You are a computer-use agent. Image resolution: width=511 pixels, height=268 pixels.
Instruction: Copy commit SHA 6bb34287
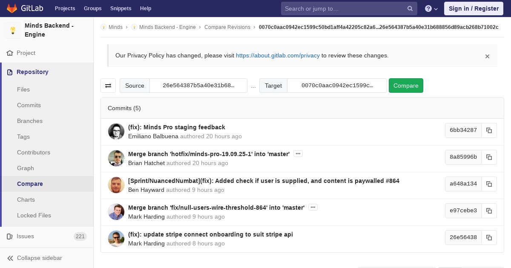pyautogui.click(x=489, y=130)
